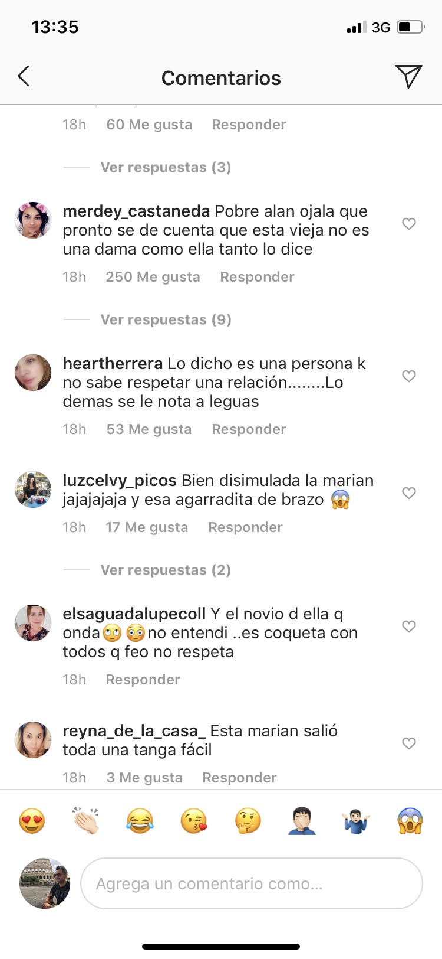Insert the crying-laughing emoji
The image size is (442, 959).
[x=140, y=821]
